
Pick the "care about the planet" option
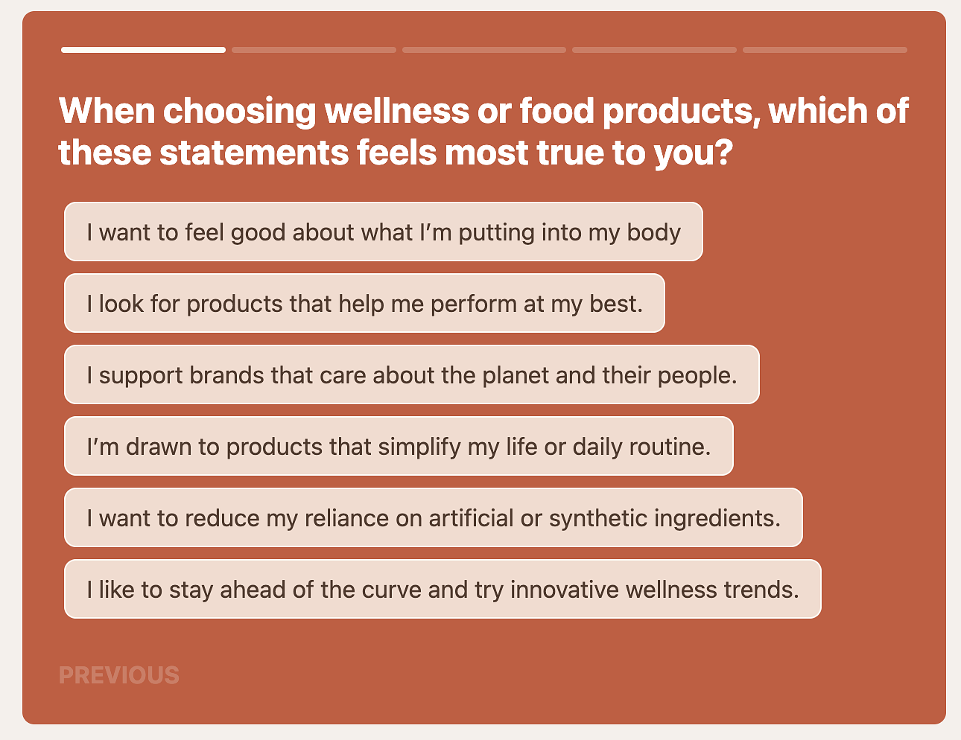(412, 374)
